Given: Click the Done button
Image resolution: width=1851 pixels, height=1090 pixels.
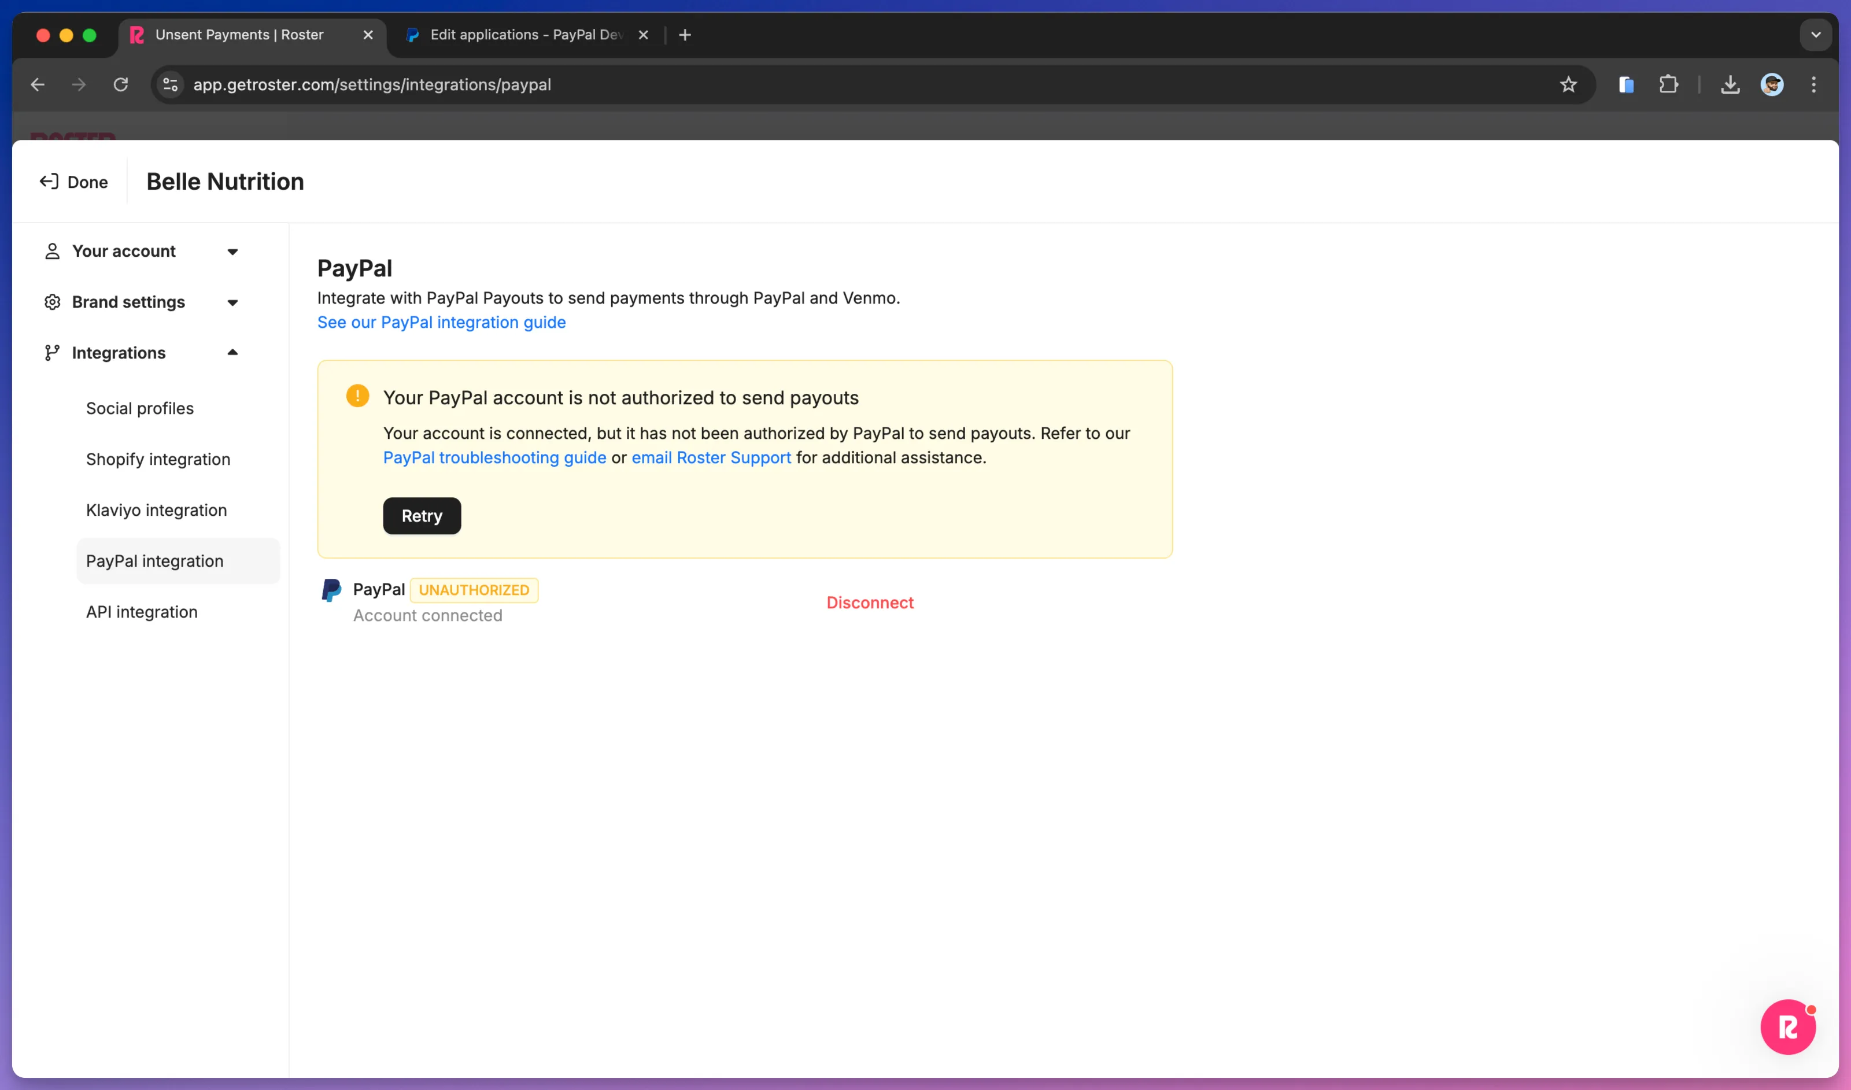Looking at the screenshot, I should point(73,182).
